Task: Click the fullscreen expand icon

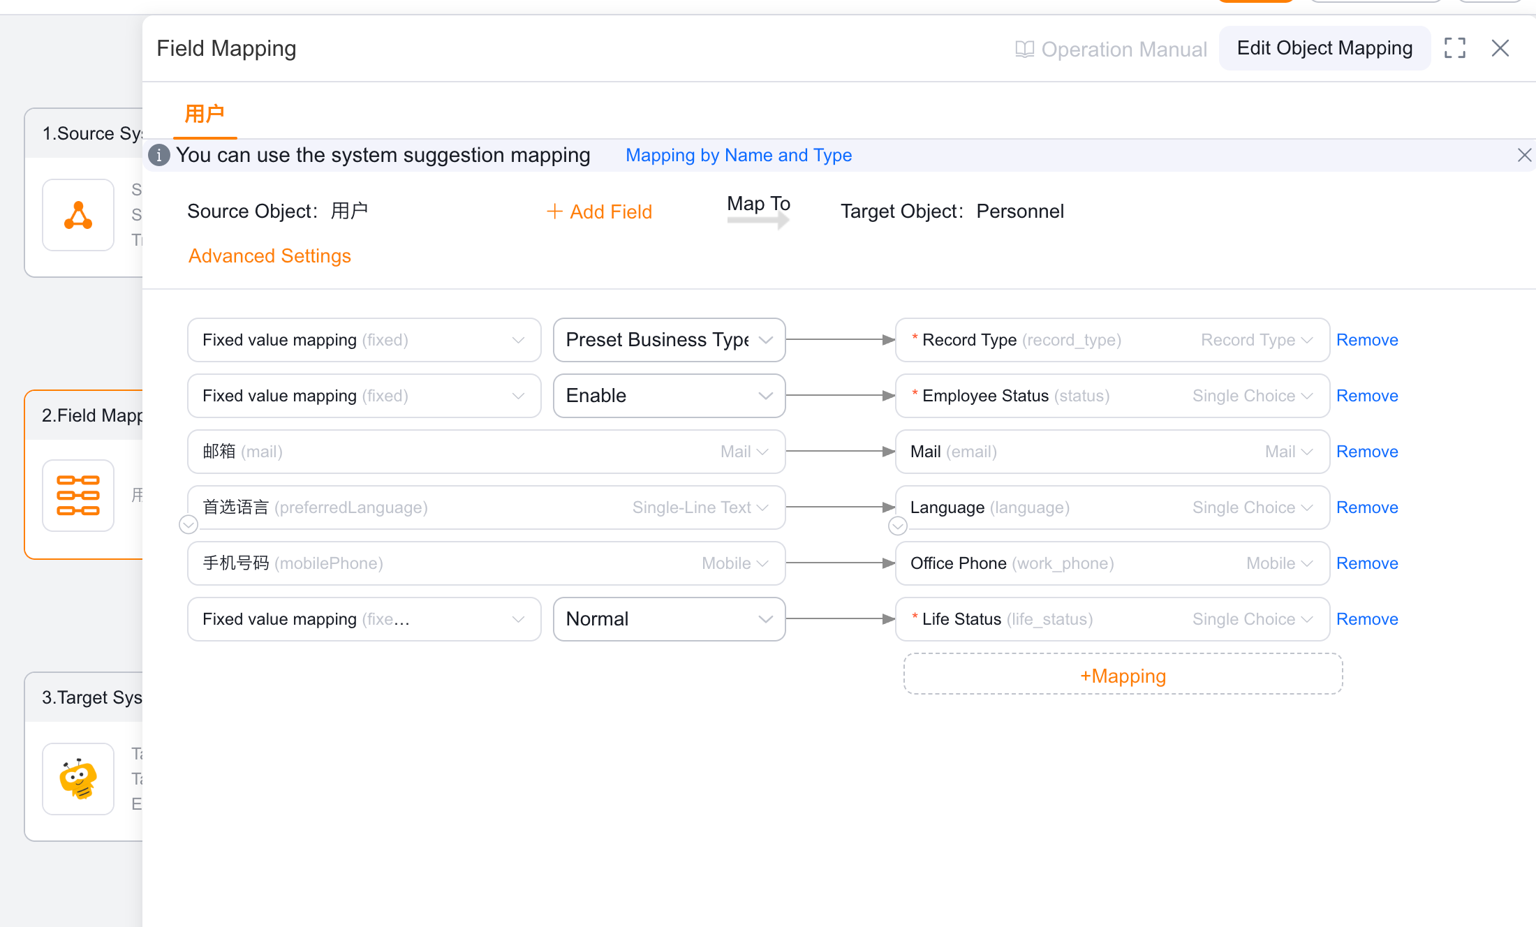Action: point(1454,48)
